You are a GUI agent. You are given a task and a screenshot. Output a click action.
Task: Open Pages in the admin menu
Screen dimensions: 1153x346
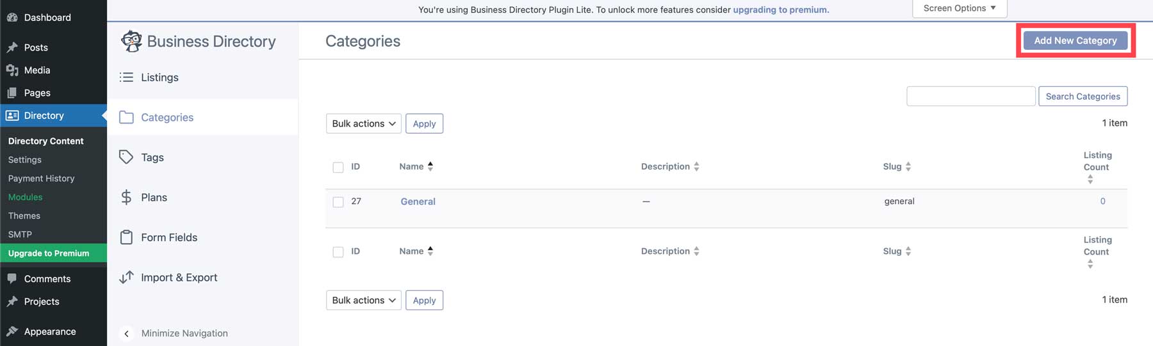coord(37,93)
